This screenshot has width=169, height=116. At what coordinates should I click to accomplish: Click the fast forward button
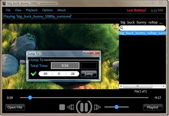(x=97, y=107)
